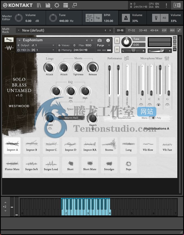Select the Surges Loud articulation
The width and height of the screenshot is (184, 235).
pos(51,165)
